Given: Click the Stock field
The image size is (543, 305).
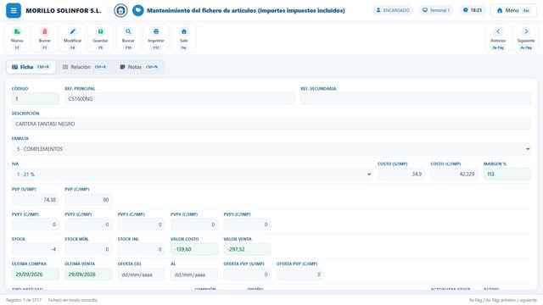Looking at the screenshot, I should coord(36,249).
